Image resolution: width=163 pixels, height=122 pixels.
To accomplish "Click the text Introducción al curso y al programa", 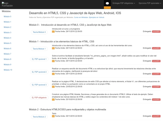I will click(66, 29).
